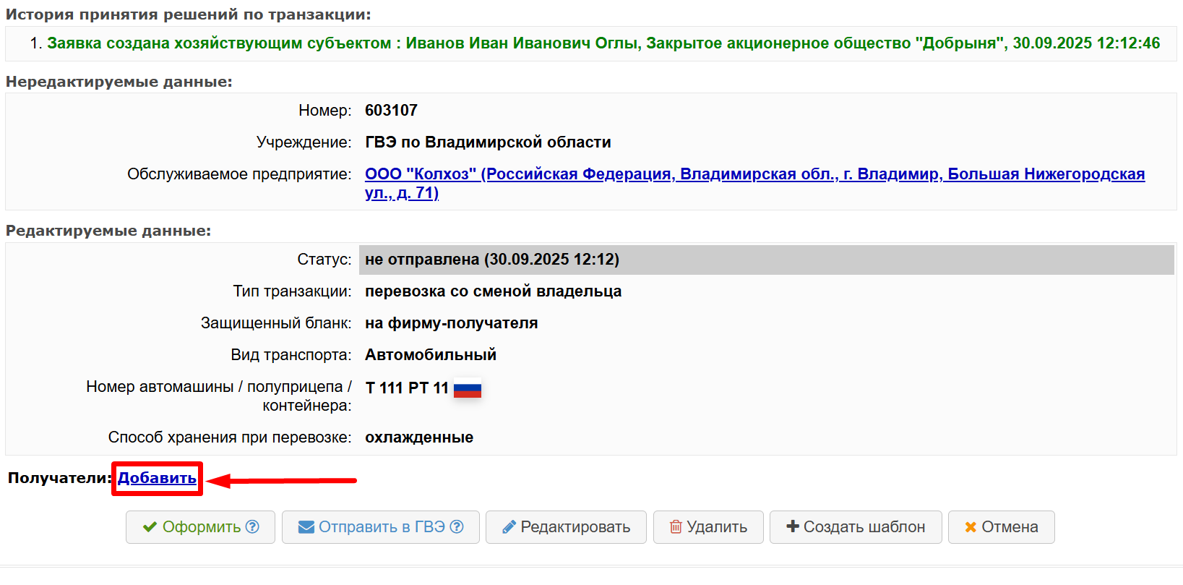
Task: Click the value перевозка со сменой владельца
Action: [x=493, y=291]
